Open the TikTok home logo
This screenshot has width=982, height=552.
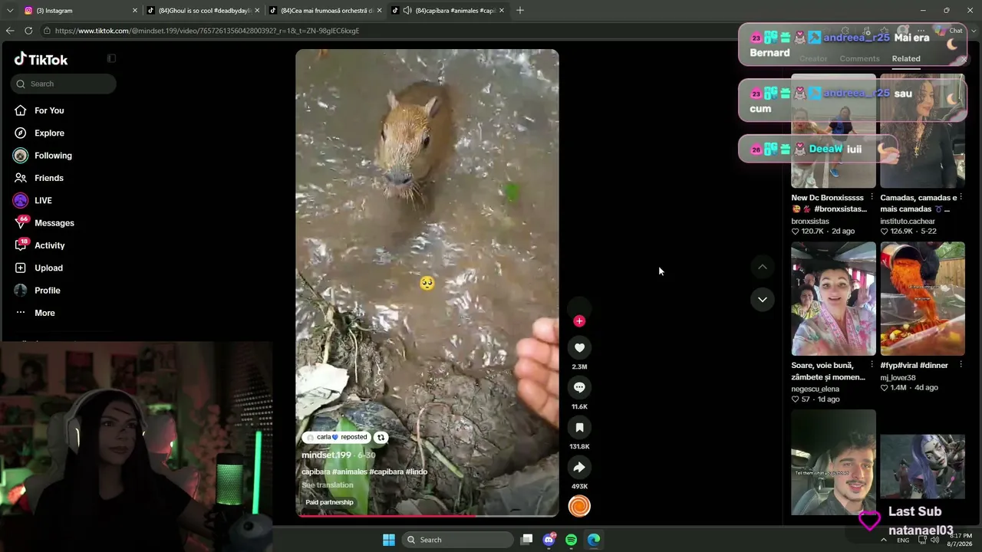41,59
